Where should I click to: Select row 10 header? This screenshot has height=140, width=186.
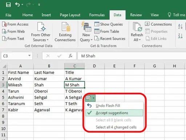pyautogui.click(x=3, y=129)
